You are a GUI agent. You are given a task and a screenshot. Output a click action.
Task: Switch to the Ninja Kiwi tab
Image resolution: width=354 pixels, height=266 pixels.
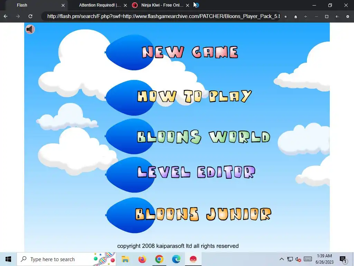click(x=162, y=5)
